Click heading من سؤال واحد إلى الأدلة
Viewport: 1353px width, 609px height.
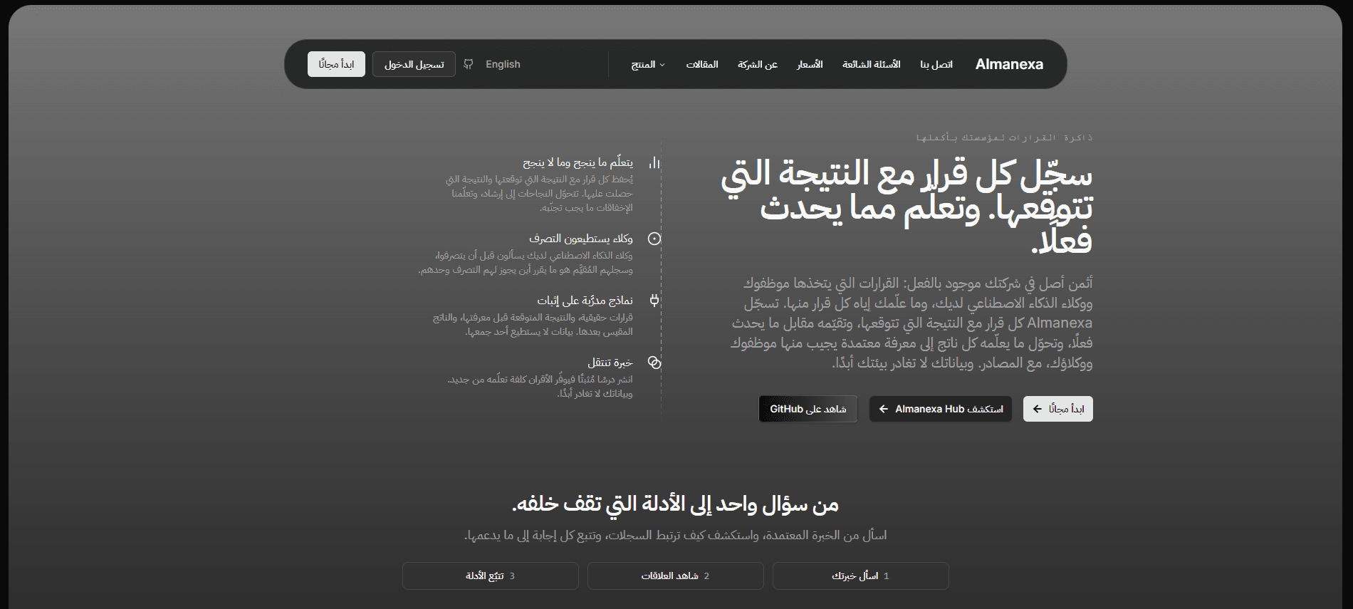(675, 504)
